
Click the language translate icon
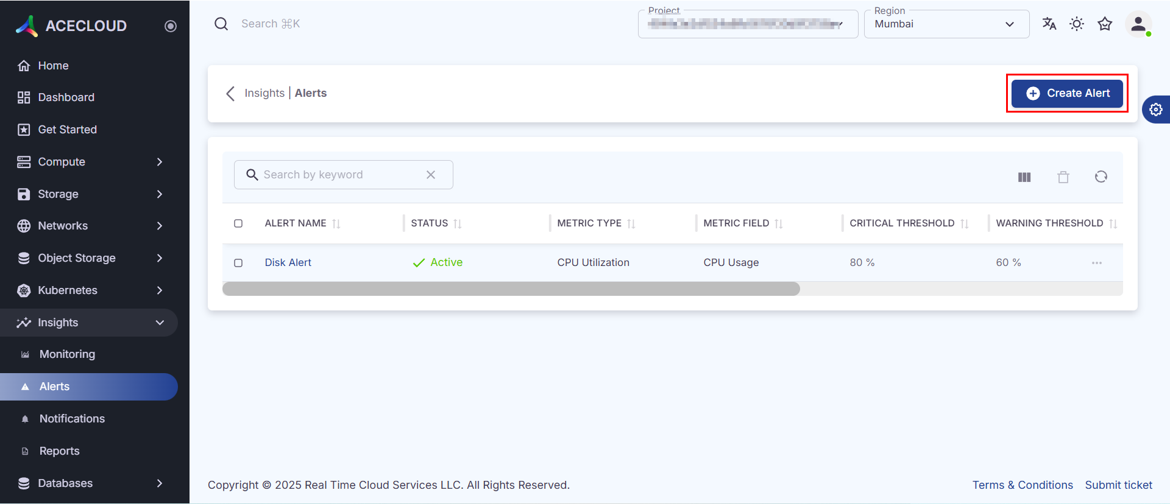(x=1049, y=24)
